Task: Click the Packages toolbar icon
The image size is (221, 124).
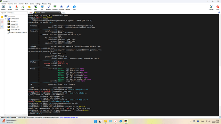Action: [61, 8]
